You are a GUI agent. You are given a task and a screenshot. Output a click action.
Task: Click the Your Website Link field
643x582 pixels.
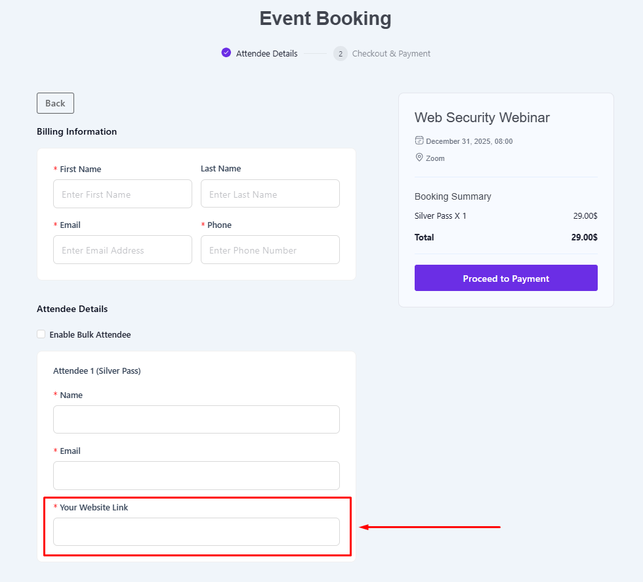(x=196, y=531)
